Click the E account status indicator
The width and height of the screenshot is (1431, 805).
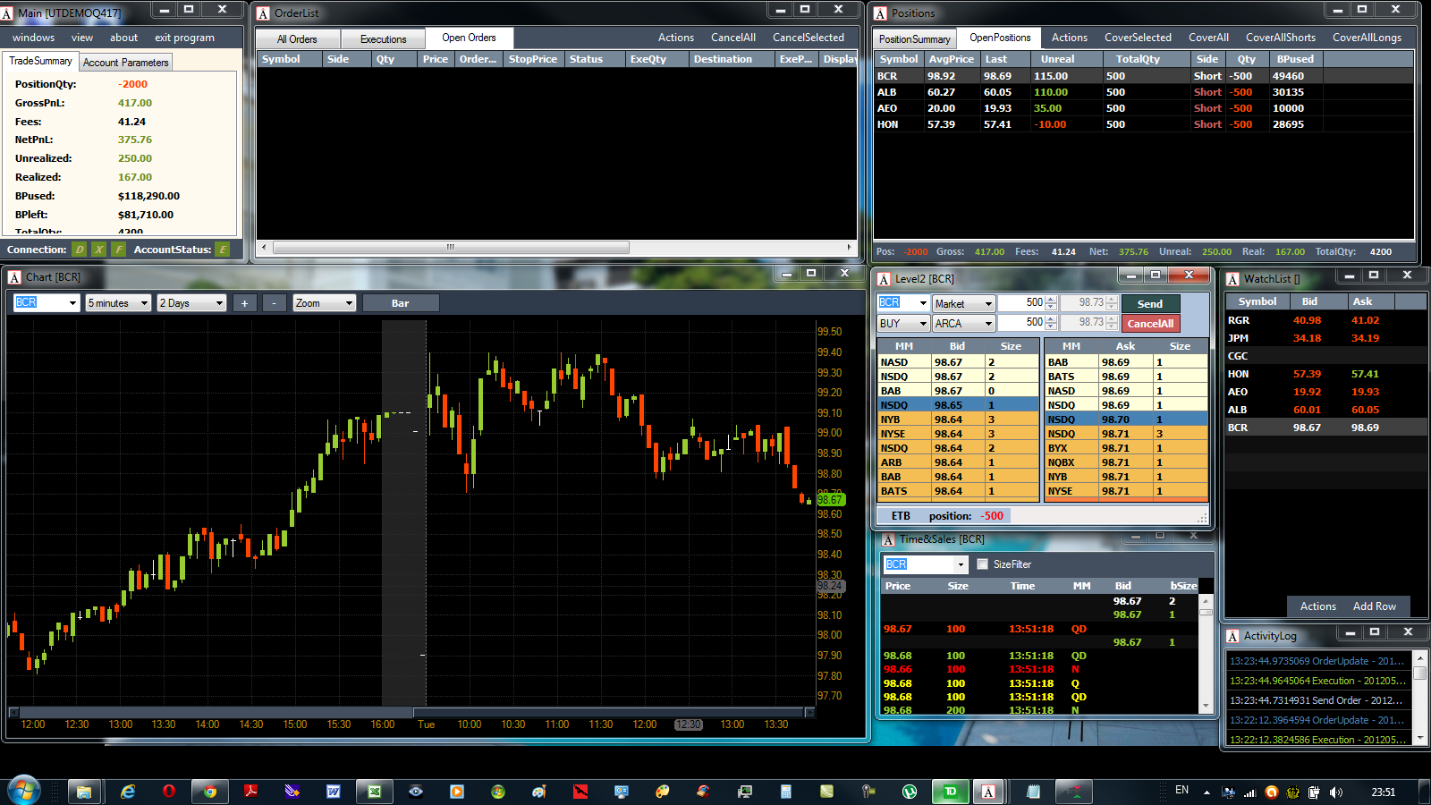pyautogui.click(x=223, y=250)
